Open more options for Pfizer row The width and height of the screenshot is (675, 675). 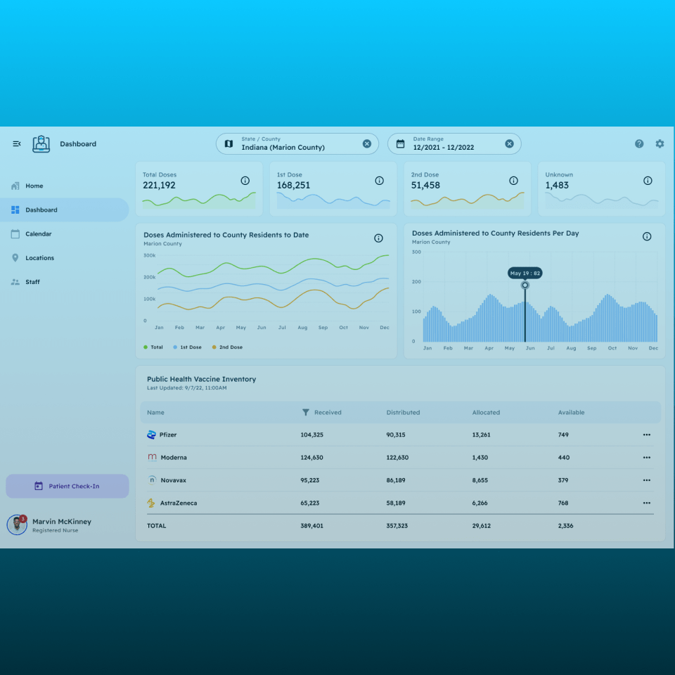coord(646,435)
